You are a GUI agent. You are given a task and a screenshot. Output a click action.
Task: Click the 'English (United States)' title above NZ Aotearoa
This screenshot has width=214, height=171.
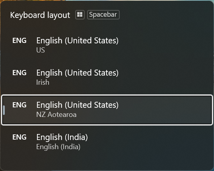click(78, 105)
